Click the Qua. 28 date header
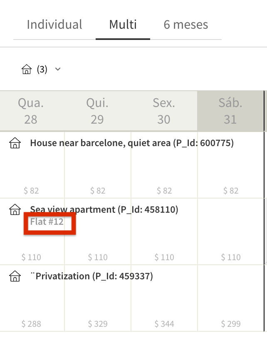 [x=31, y=111]
